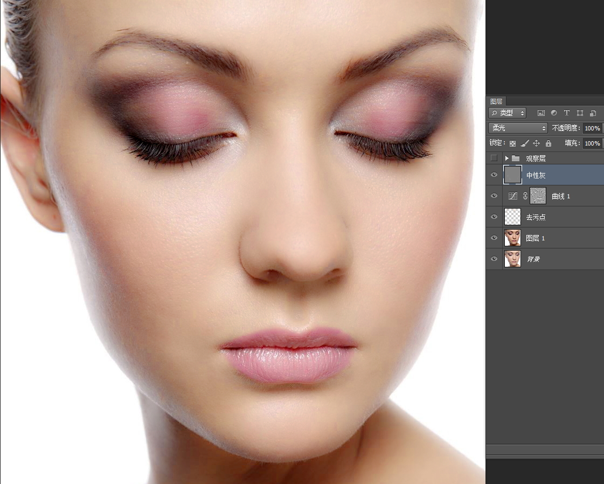
Task: Hide the 去污点 layer
Action: (494, 217)
